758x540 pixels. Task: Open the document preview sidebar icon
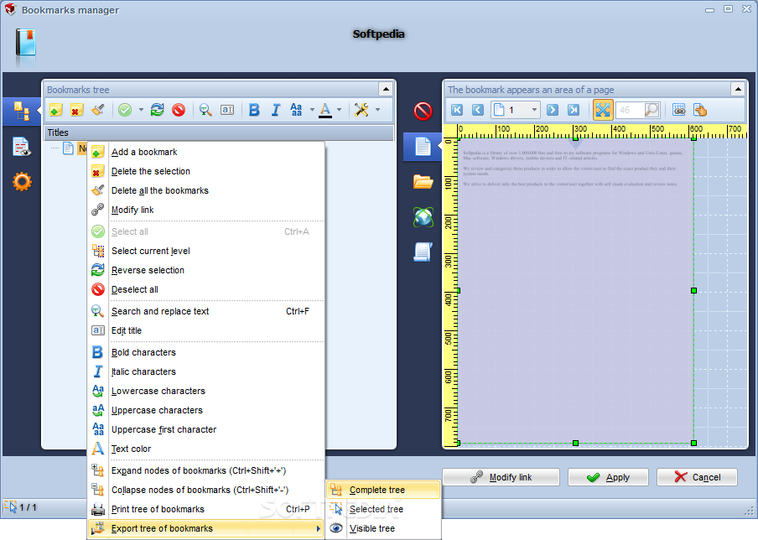click(22, 147)
